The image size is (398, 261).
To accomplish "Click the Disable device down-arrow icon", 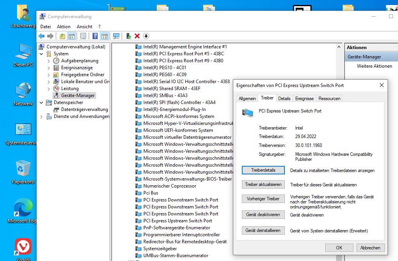I will (146, 36).
